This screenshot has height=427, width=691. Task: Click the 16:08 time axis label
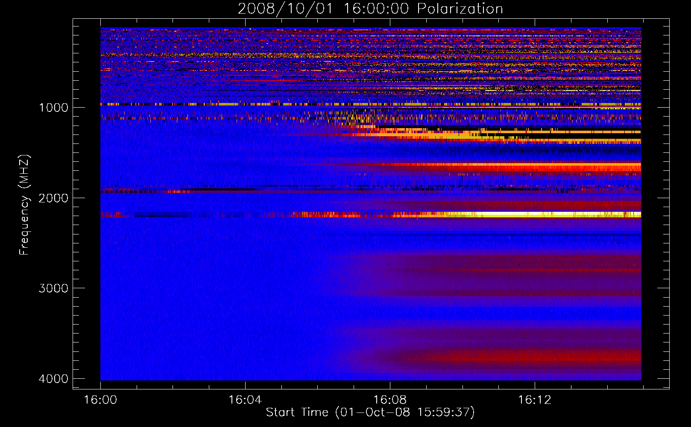[x=390, y=400]
